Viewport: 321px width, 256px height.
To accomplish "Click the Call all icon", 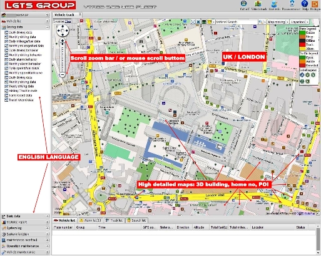I will tap(243, 4).
